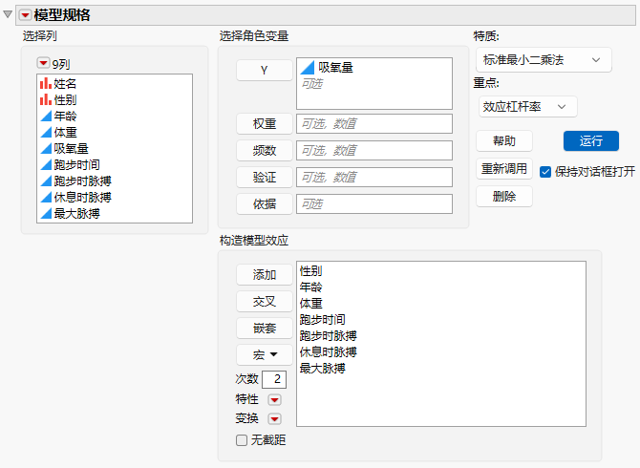This screenshot has width=640, height=468.
Task: Enable the 无截距 checkbox
Action: (x=242, y=440)
